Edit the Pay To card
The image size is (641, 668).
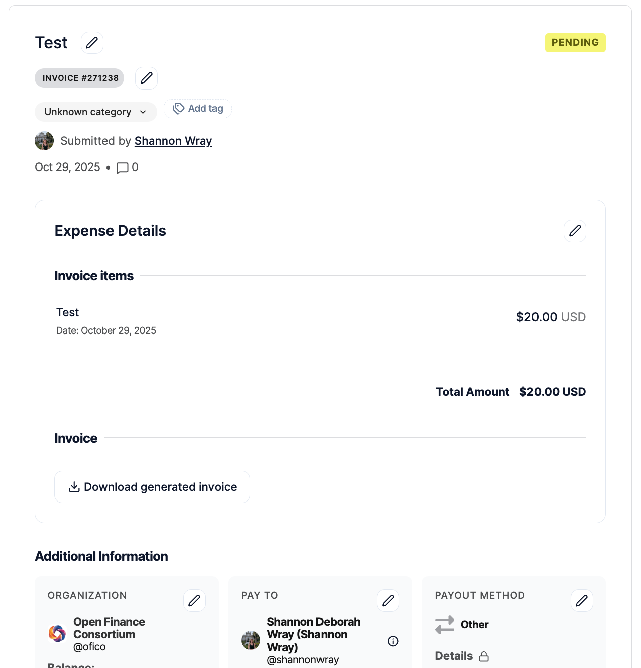click(388, 600)
